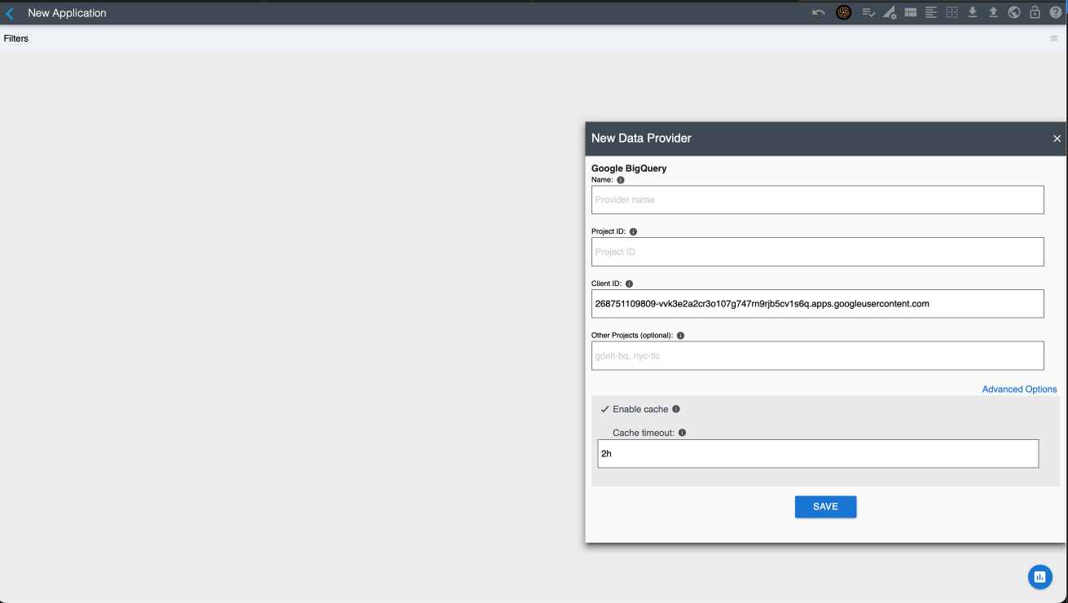Click the upload icon in toolbar

click(993, 12)
